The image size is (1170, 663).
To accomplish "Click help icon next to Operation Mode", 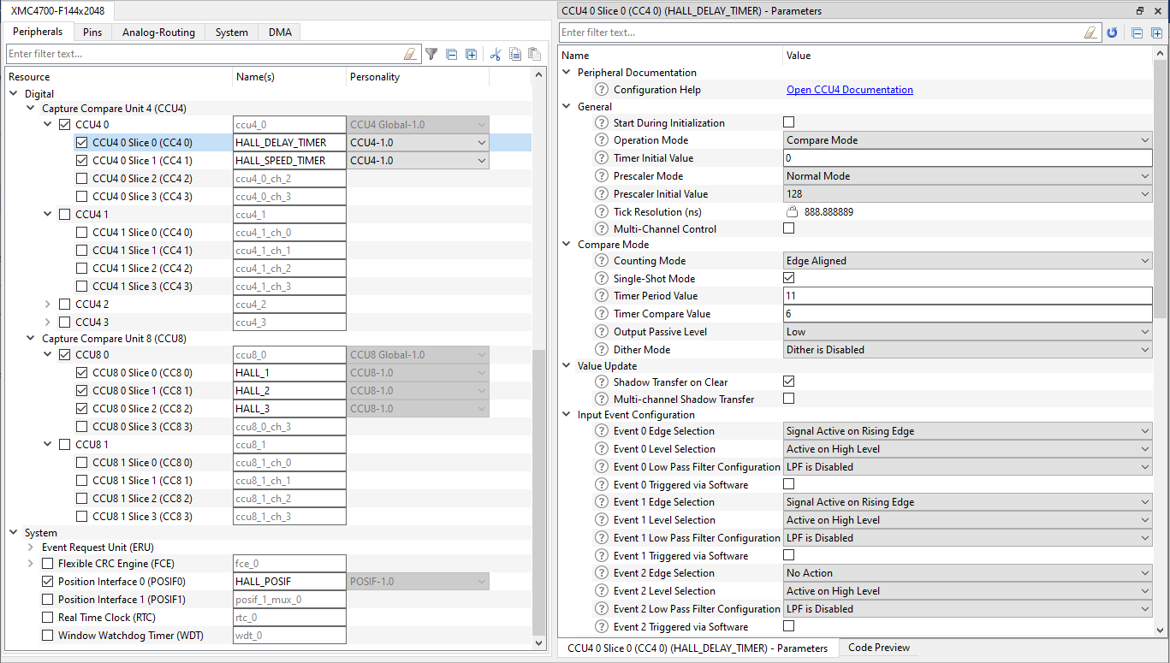I will [602, 140].
